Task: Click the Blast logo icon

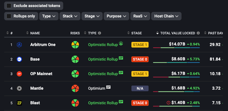Action: (19, 103)
